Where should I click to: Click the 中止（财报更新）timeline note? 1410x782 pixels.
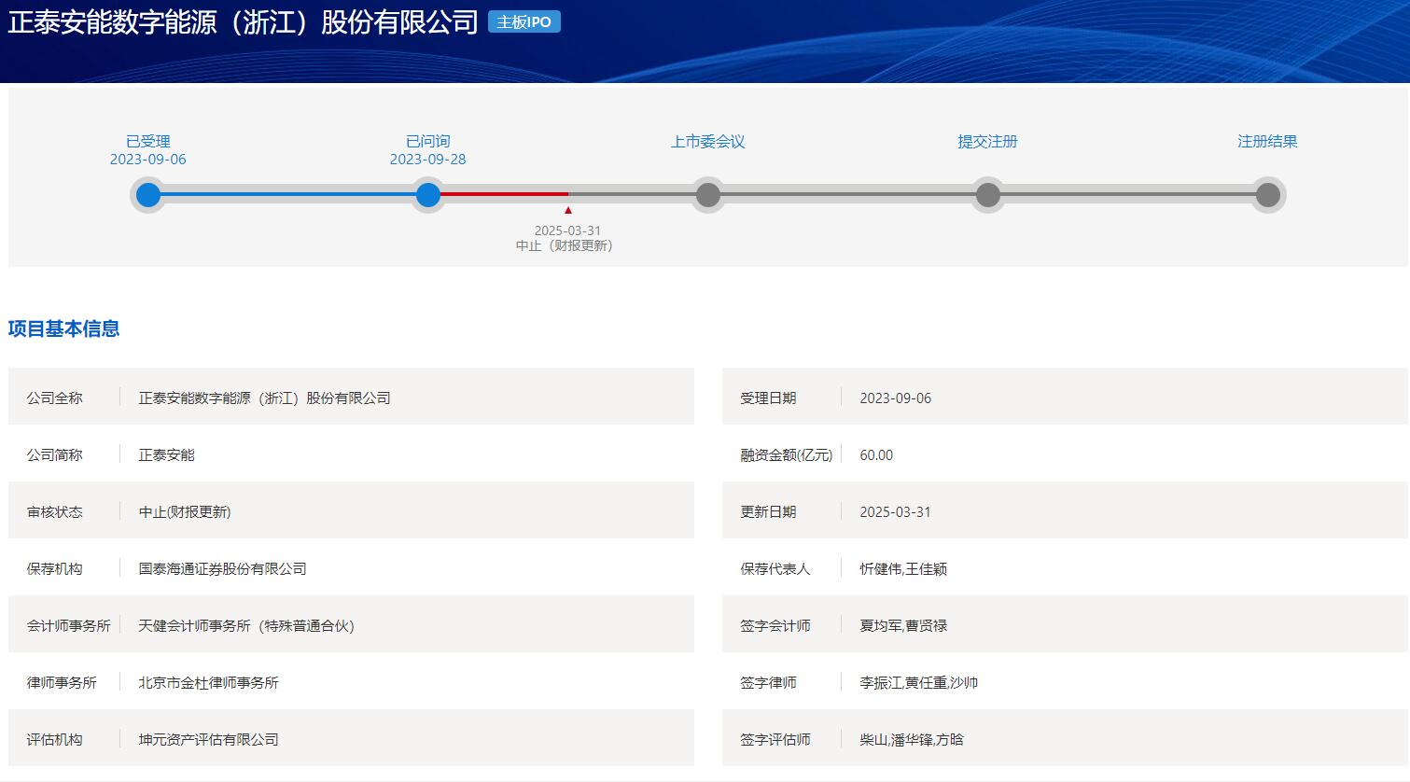coord(565,245)
